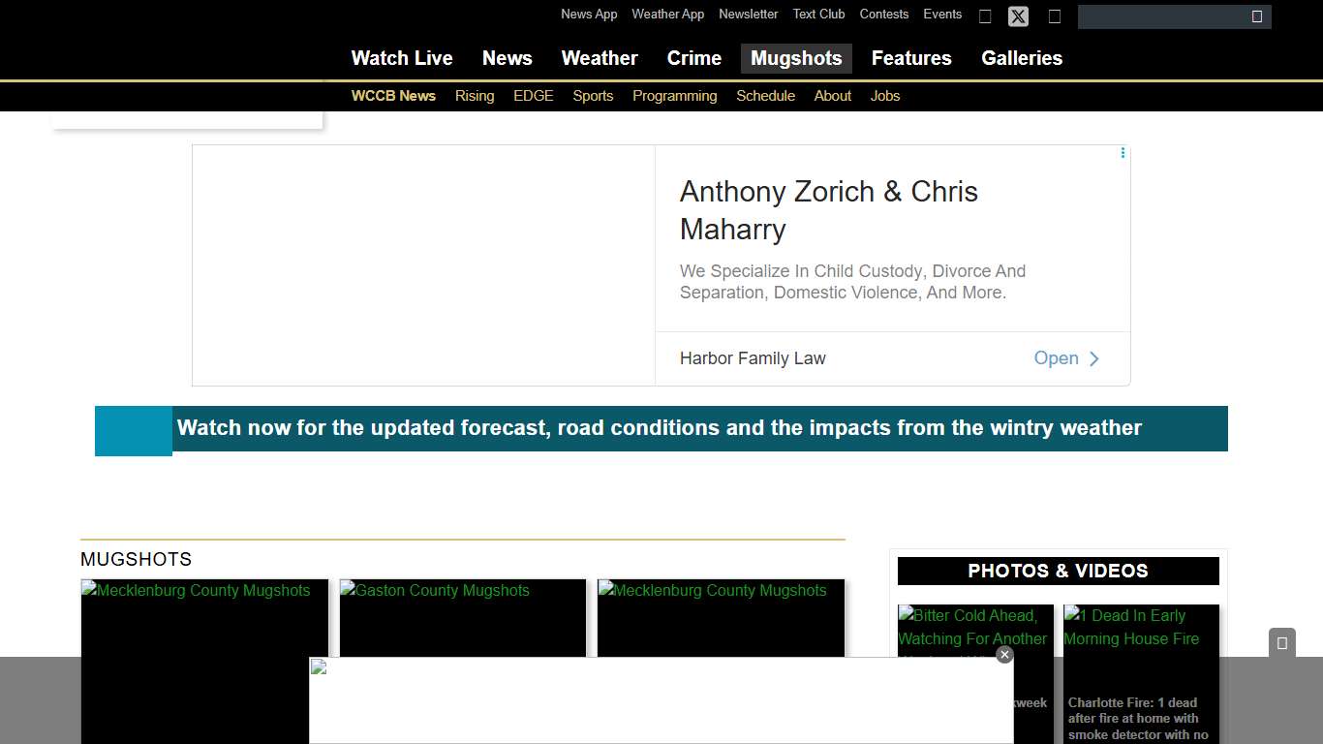Viewport: 1323px width, 744px height.
Task: Visit the Text Club link
Action: 818,15
